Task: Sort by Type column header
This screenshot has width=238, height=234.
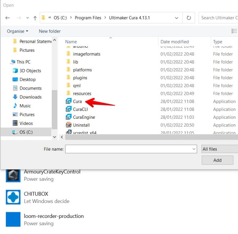Action: (218, 42)
